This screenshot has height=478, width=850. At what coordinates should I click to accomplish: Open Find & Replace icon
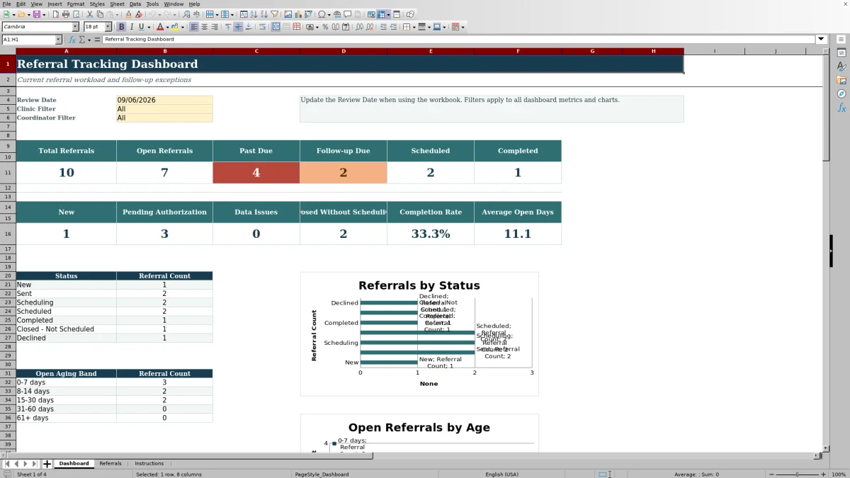186,14
